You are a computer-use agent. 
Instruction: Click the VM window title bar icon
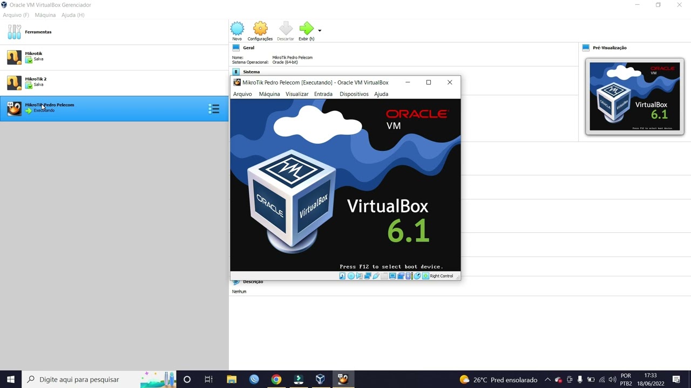(236, 82)
